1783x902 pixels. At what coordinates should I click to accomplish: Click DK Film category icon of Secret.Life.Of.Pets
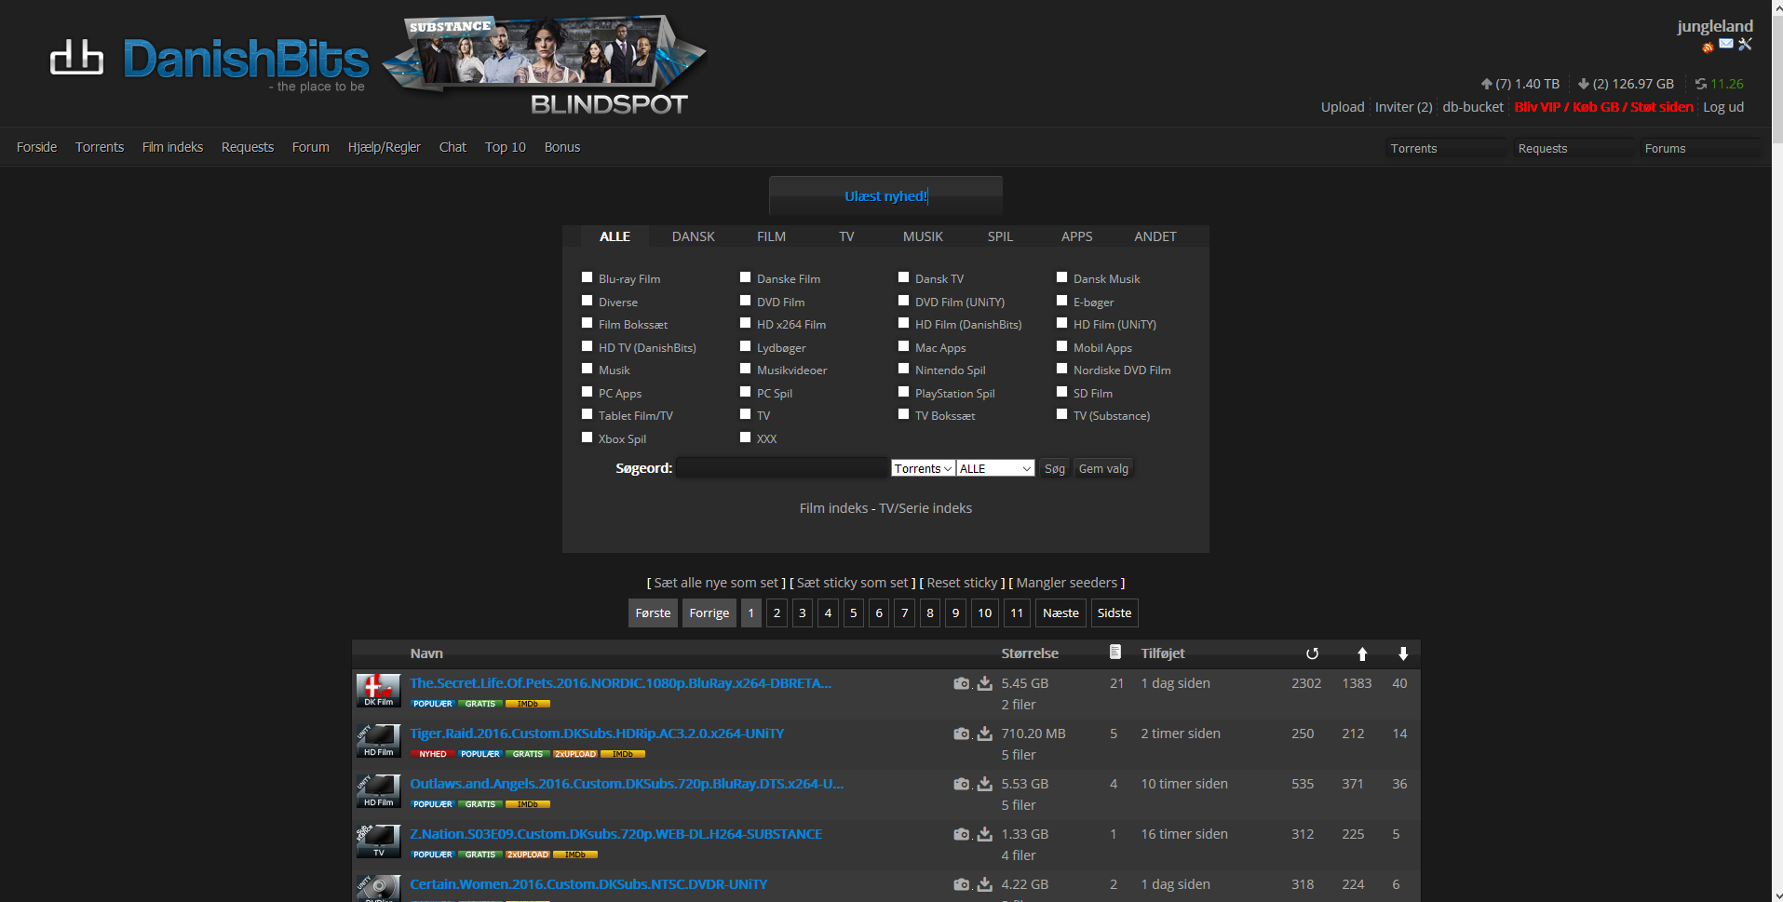[378, 691]
